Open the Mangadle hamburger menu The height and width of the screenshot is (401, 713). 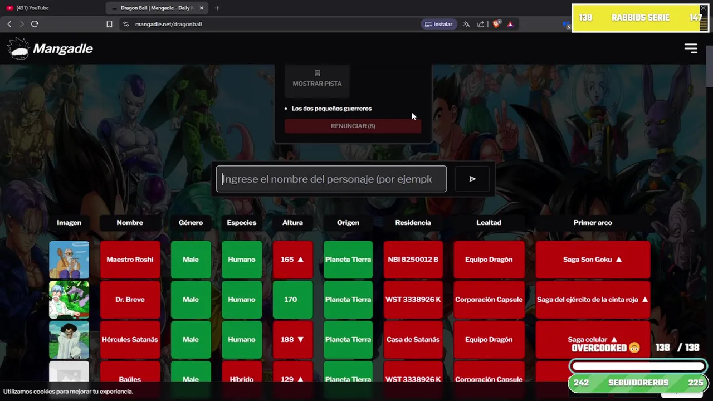click(x=691, y=48)
